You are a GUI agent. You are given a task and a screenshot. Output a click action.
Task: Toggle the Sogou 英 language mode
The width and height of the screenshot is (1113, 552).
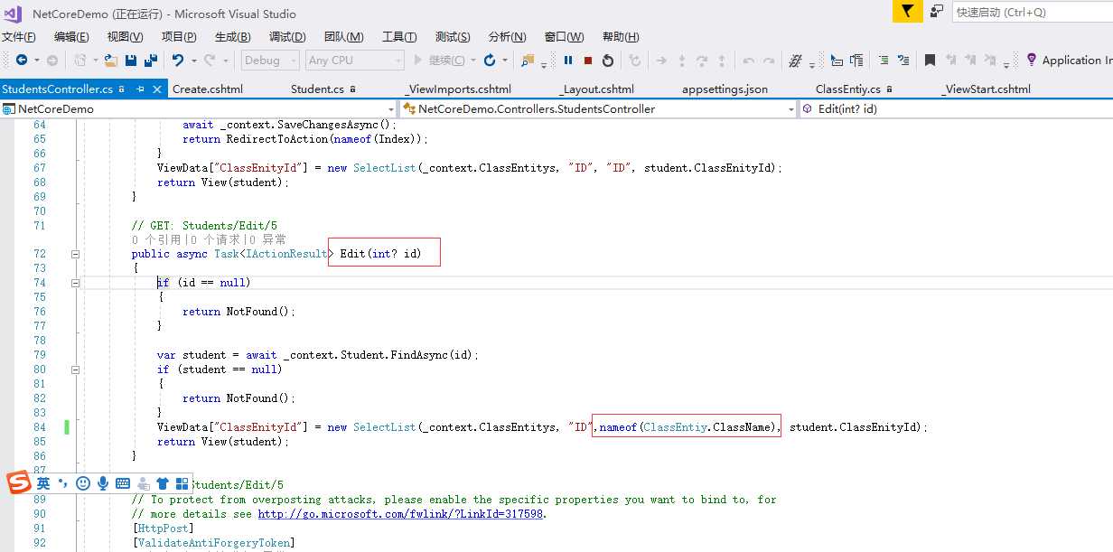pyautogui.click(x=43, y=484)
